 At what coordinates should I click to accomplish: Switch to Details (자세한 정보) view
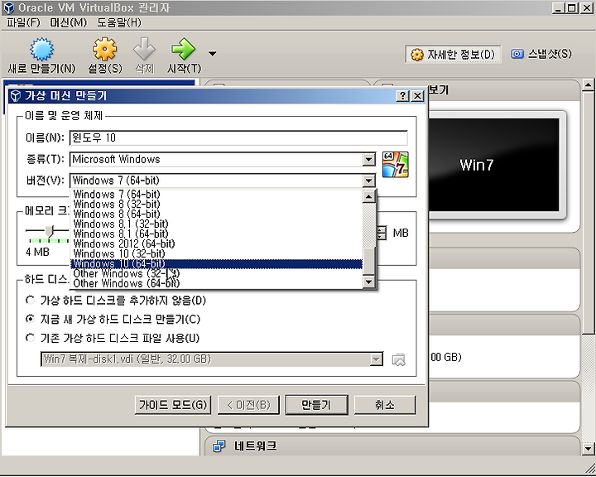click(453, 55)
